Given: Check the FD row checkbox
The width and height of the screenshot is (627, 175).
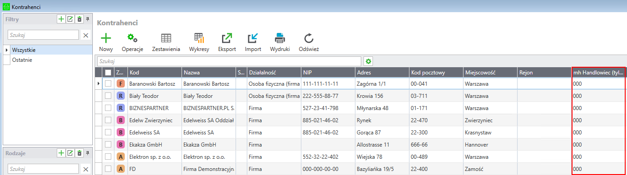Looking at the screenshot, I should 108,169.
